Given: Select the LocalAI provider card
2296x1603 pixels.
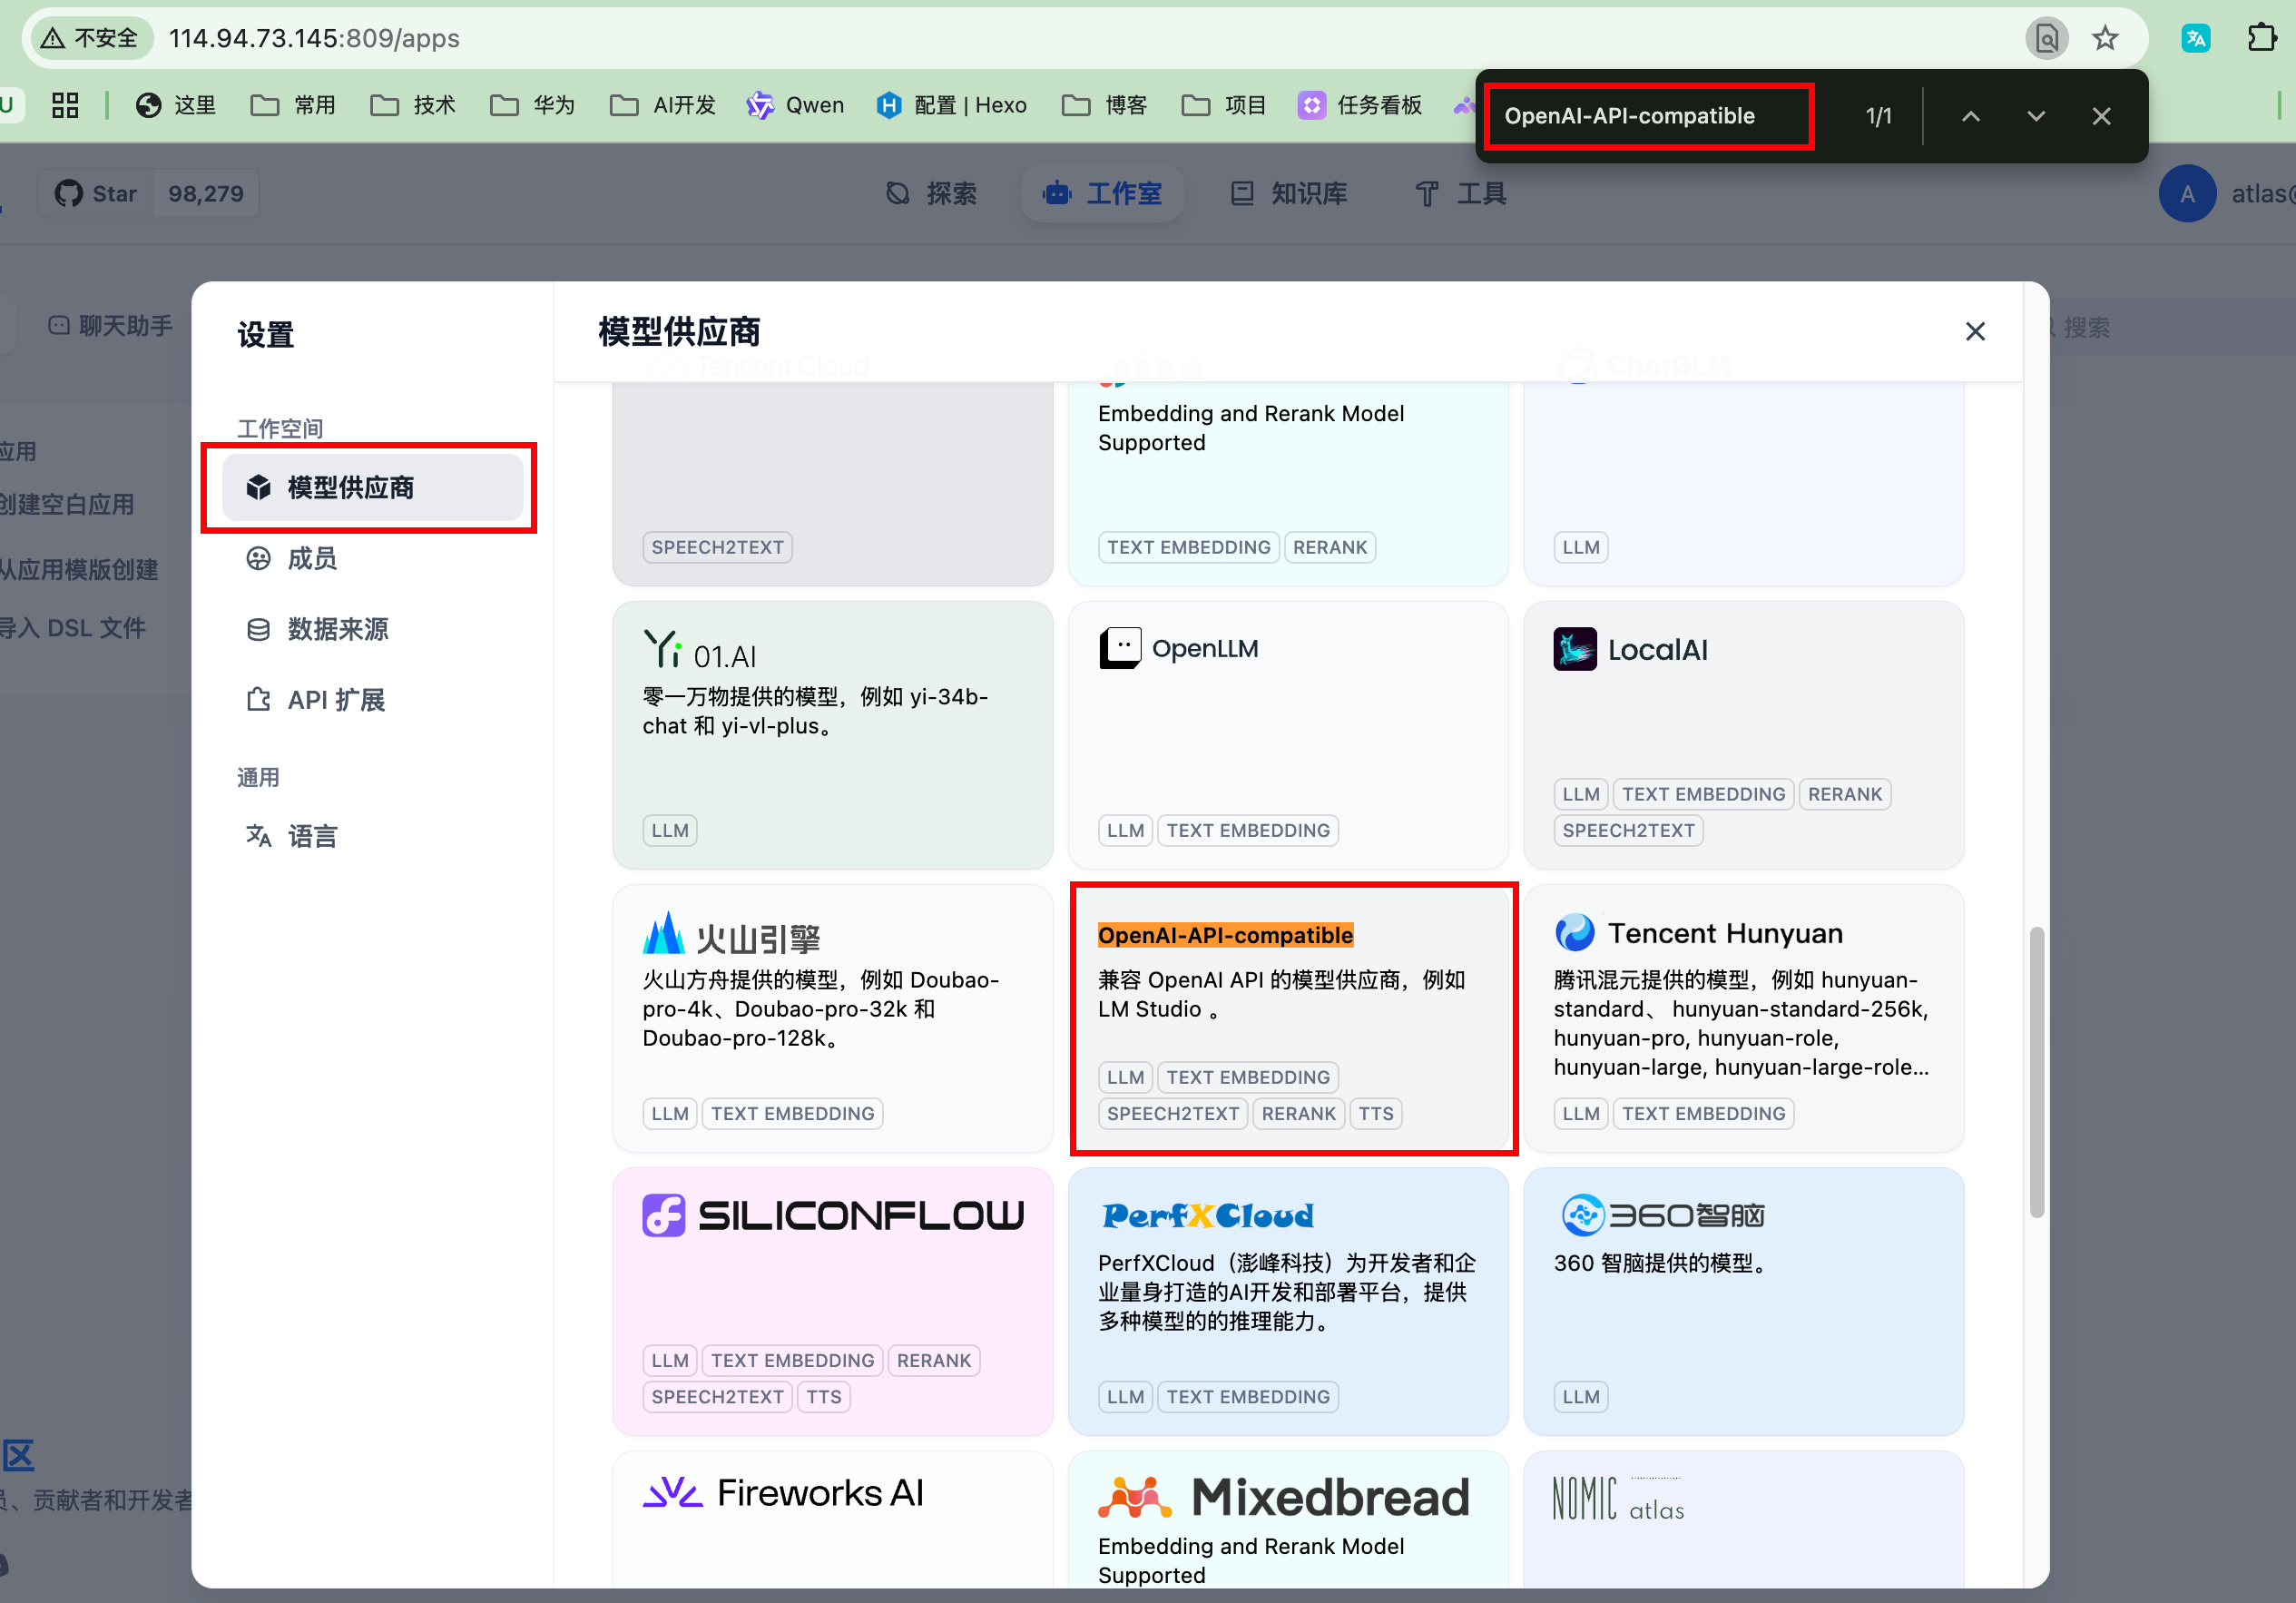Looking at the screenshot, I should tap(1743, 735).
